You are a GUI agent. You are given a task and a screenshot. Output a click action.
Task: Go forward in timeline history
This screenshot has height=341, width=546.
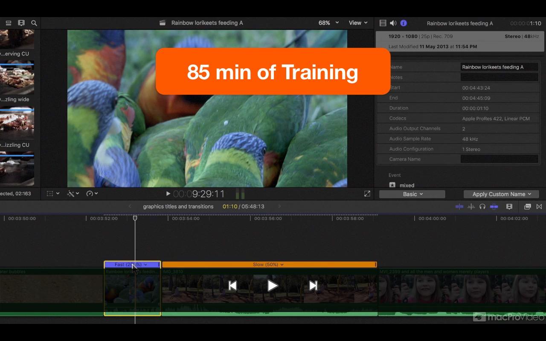279,206
